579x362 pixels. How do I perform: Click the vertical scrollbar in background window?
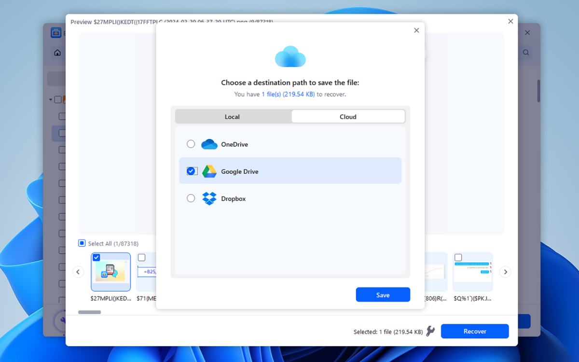(x=538, y=91)
